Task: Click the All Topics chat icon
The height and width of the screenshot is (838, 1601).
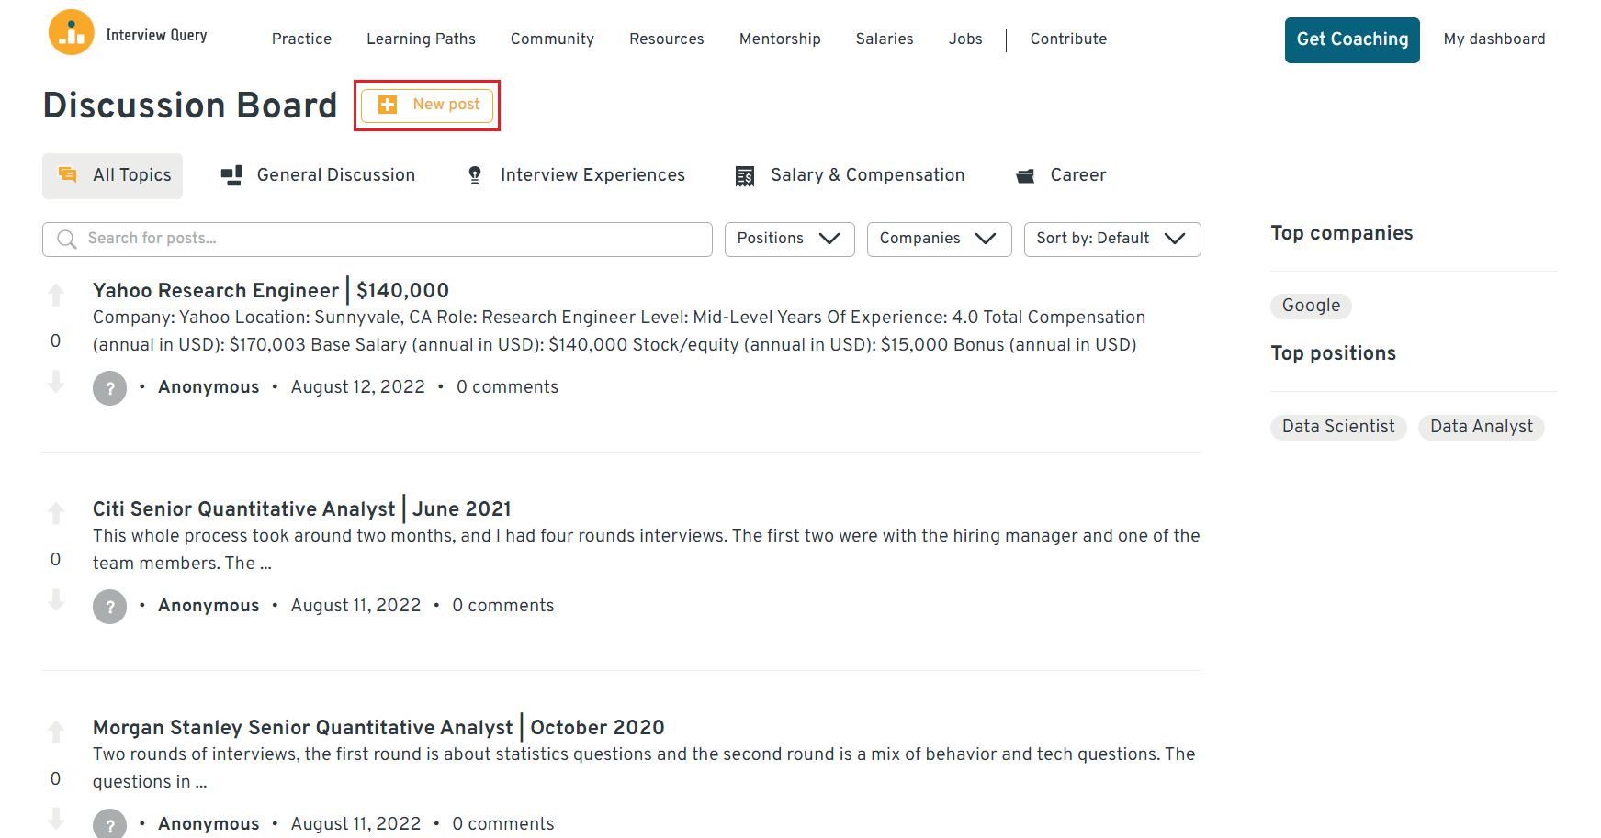Action: click(67, 174)
